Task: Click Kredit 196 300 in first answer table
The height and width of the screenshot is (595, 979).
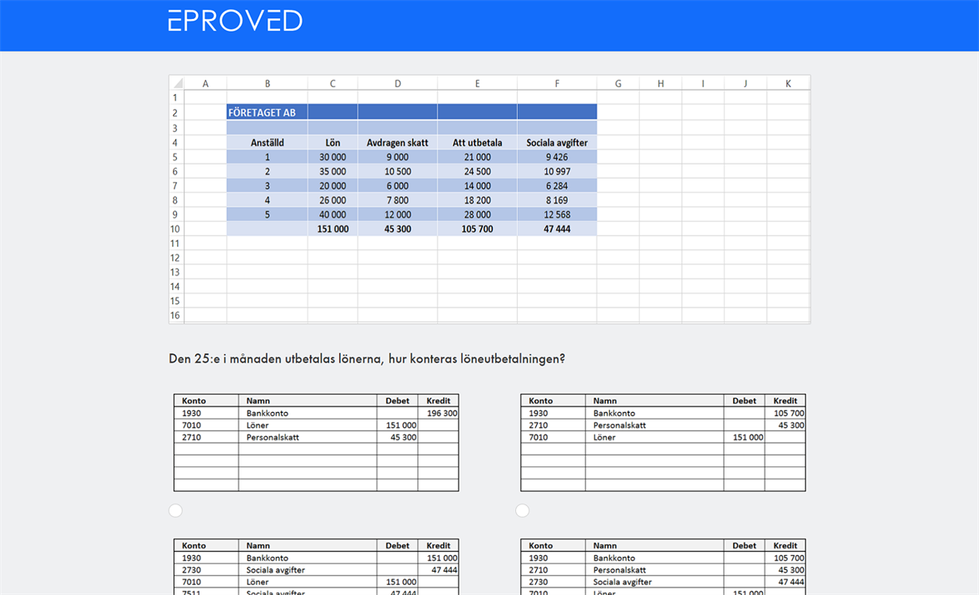Action: (x=438, y=413)
